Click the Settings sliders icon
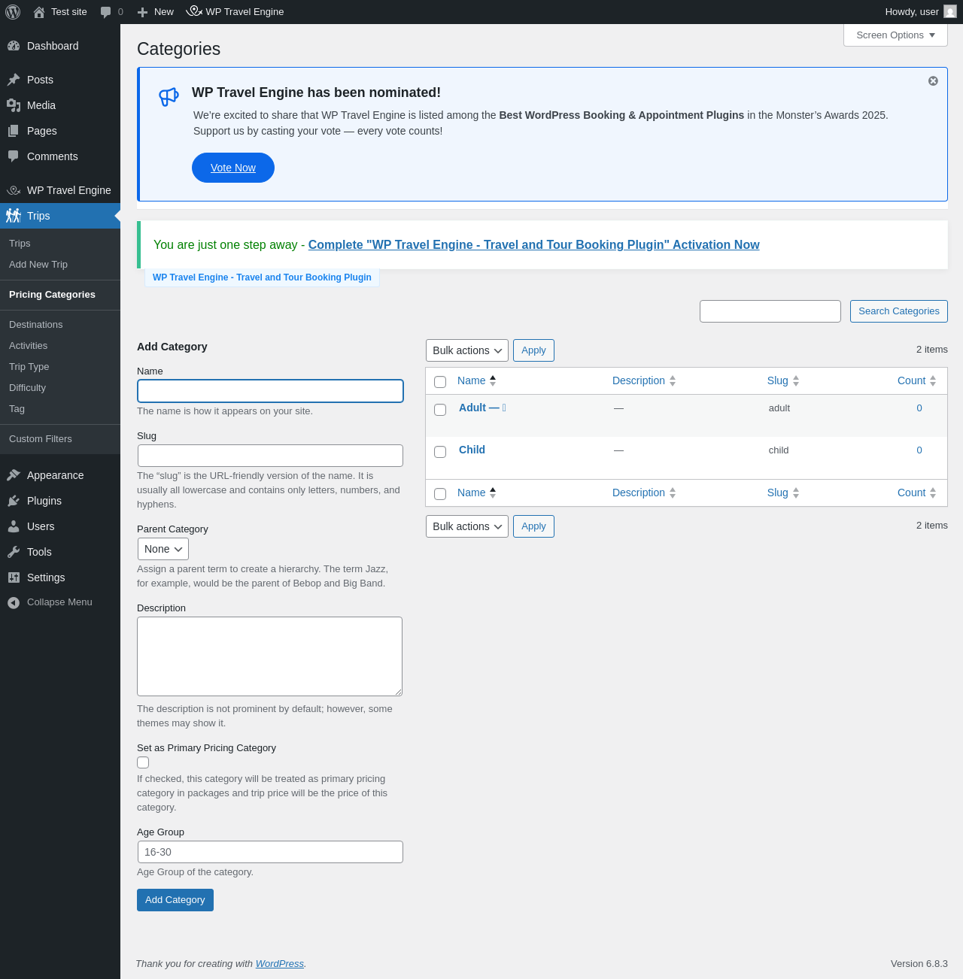The height and width of the screenshot is (979, 963). 14,577
